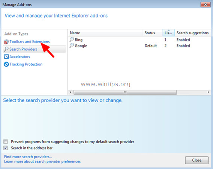Sort by Listing order column header
The image size is (213, 169).
click(x=169, y=33)
